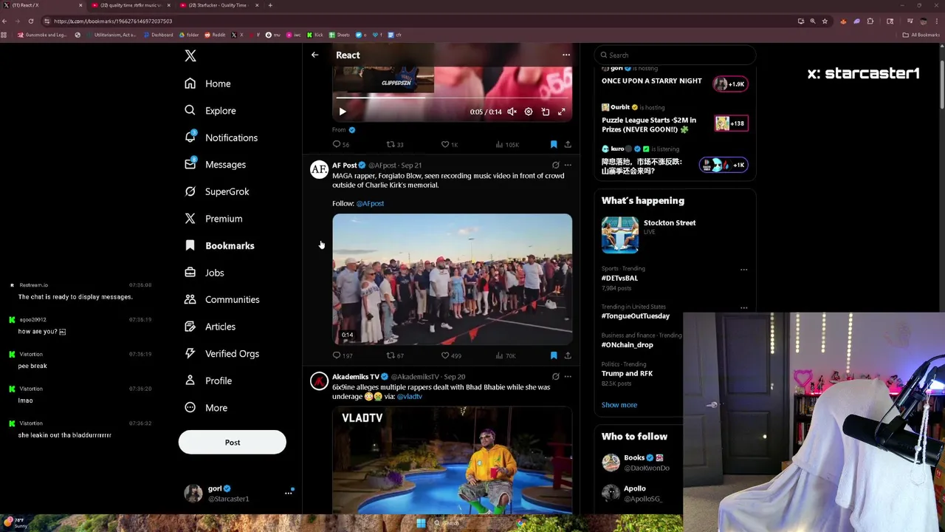Open a new browser tab
The height and width of the screenshot is (532, 945).
tap(270, 5)
